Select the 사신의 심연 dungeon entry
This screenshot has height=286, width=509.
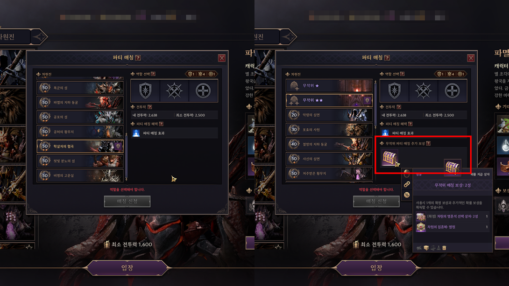pos(329,159)
